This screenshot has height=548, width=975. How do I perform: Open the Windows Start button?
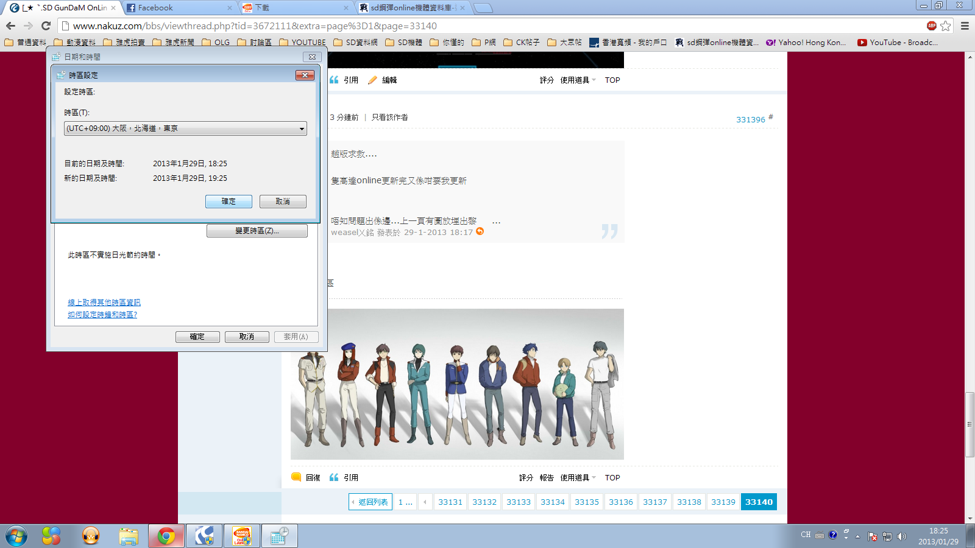coord(16,536)
